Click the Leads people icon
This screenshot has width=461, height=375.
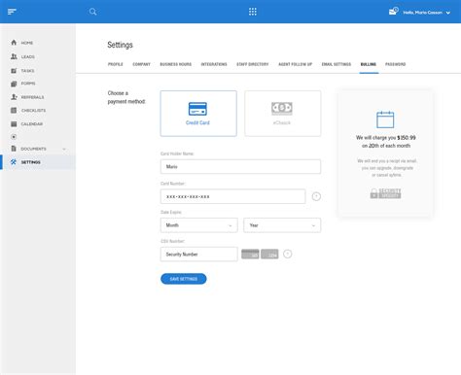(x=14, y=56)
